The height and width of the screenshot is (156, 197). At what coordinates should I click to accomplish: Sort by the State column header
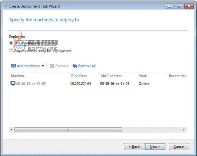click(152, 76)
